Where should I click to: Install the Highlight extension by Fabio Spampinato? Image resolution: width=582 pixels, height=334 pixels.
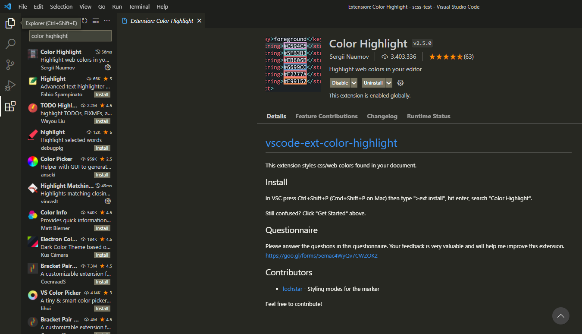tap(102, 95)
